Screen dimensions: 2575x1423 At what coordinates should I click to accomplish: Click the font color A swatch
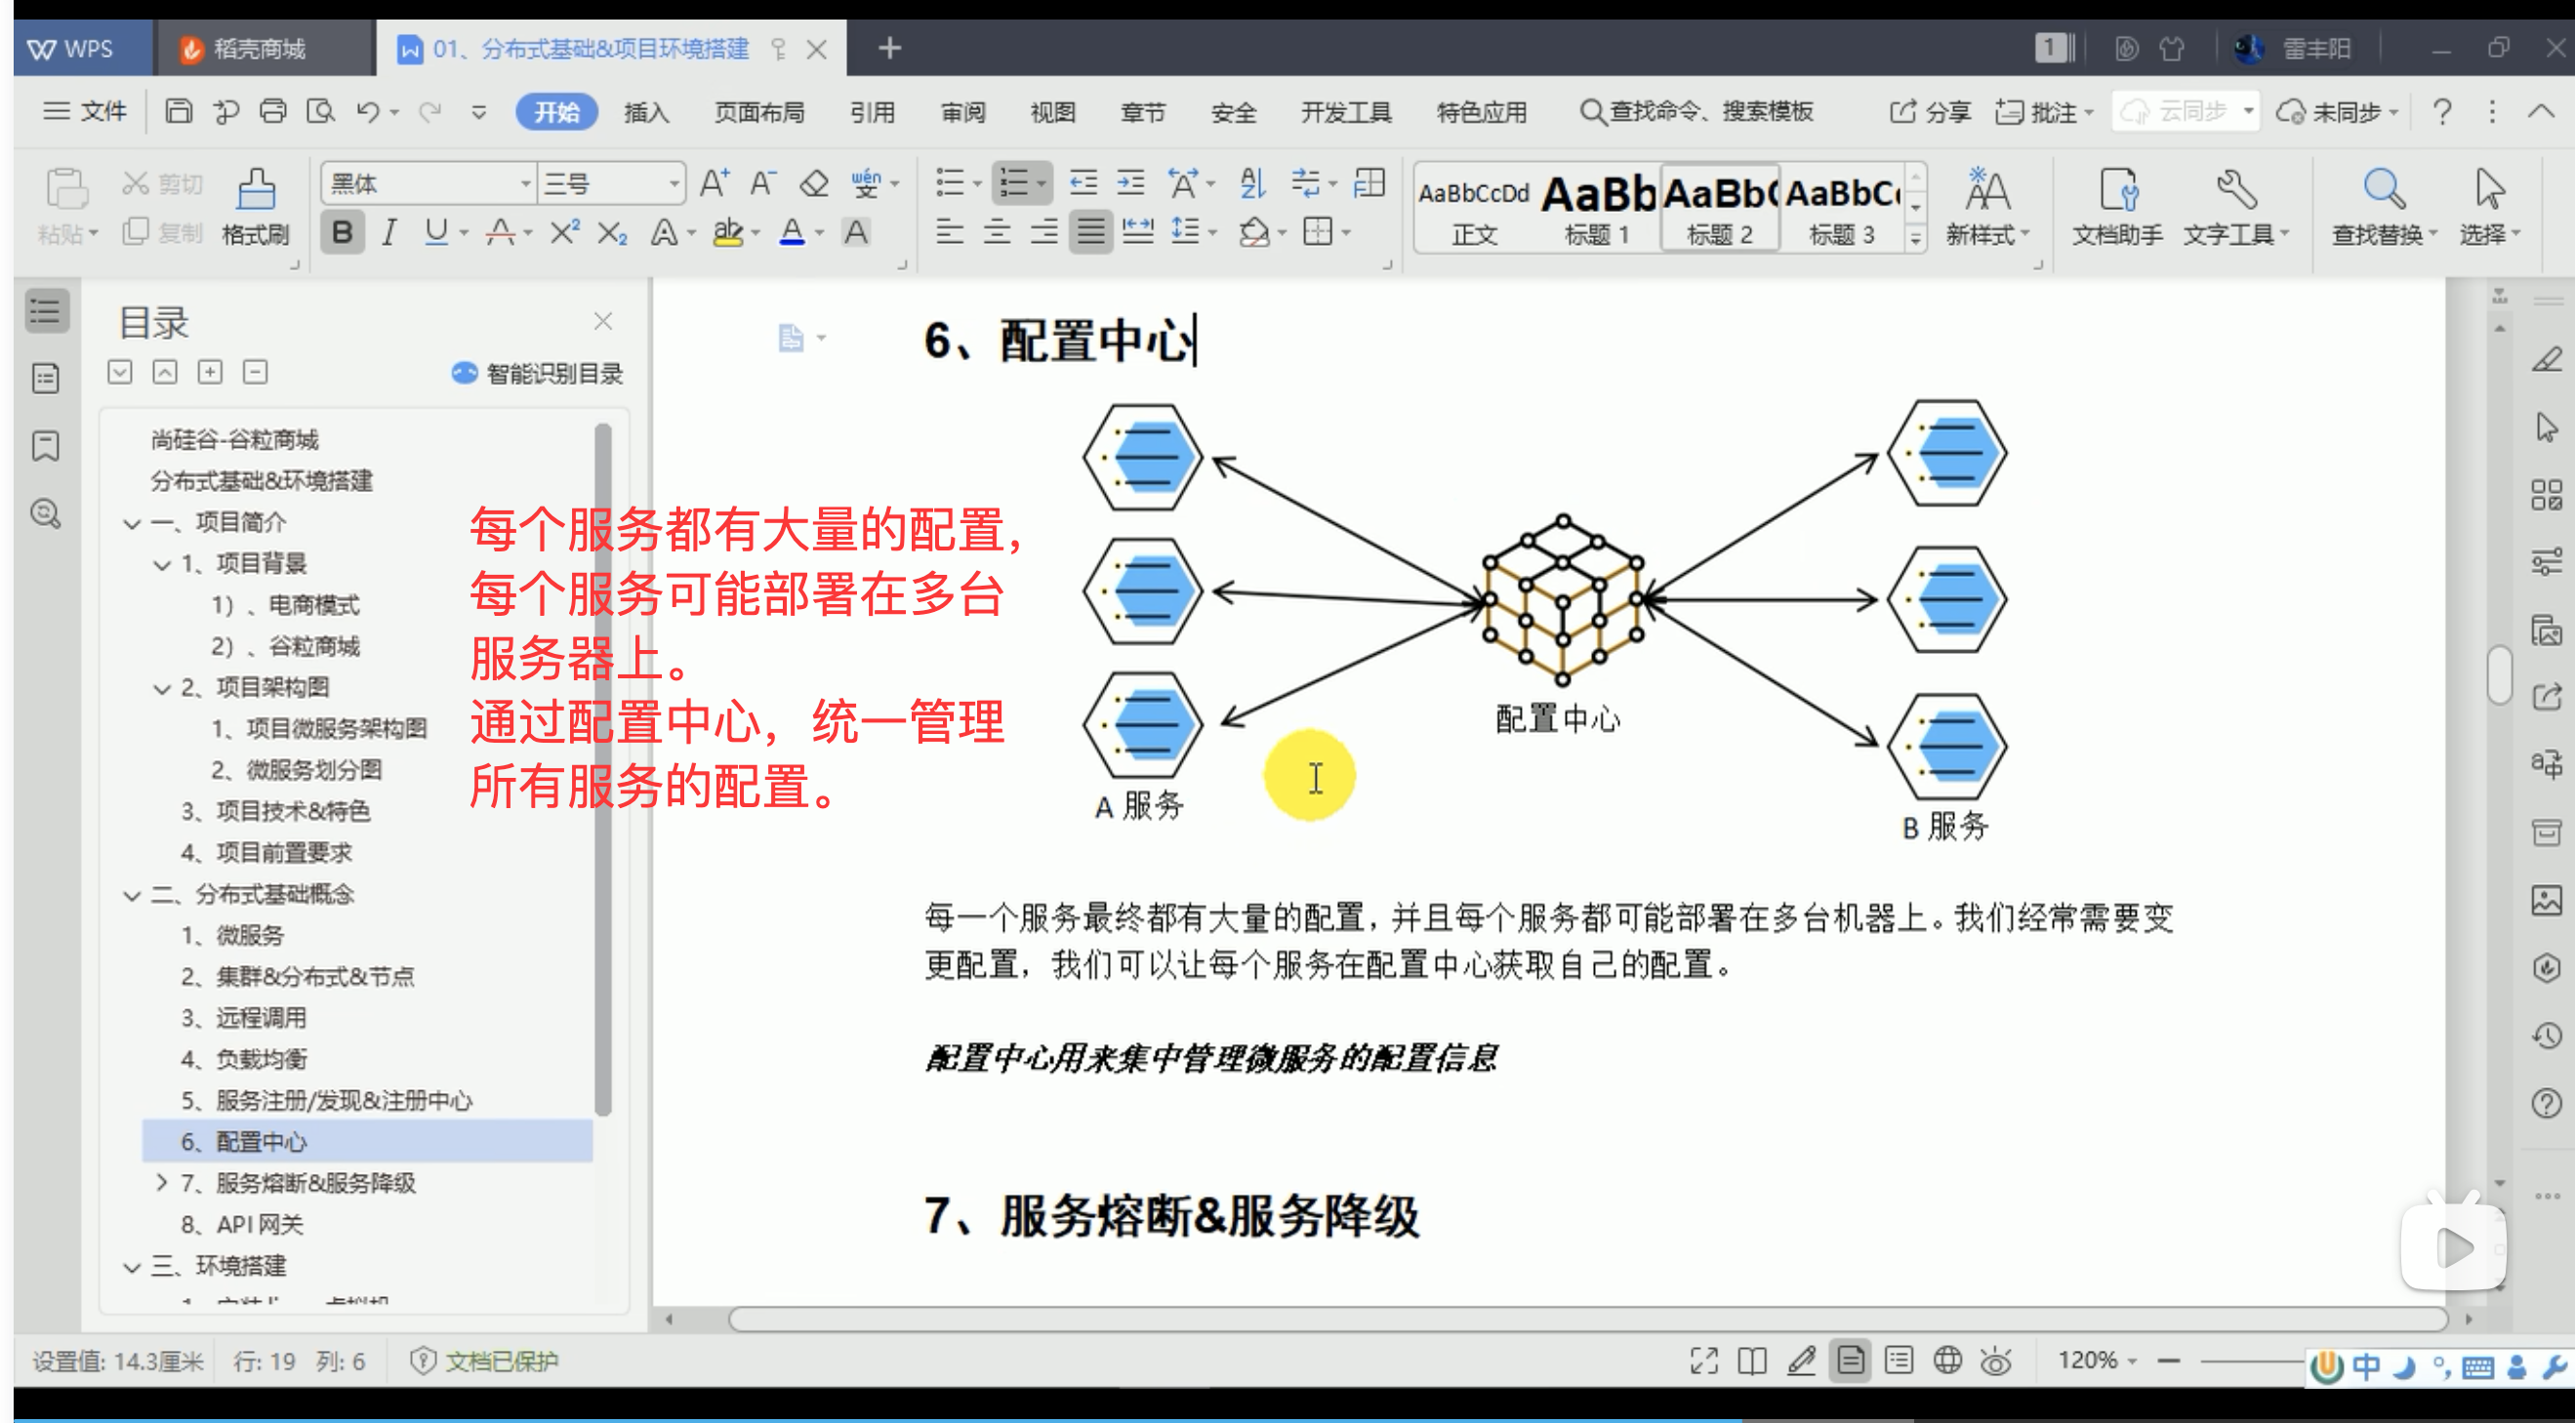pos(792,233)
